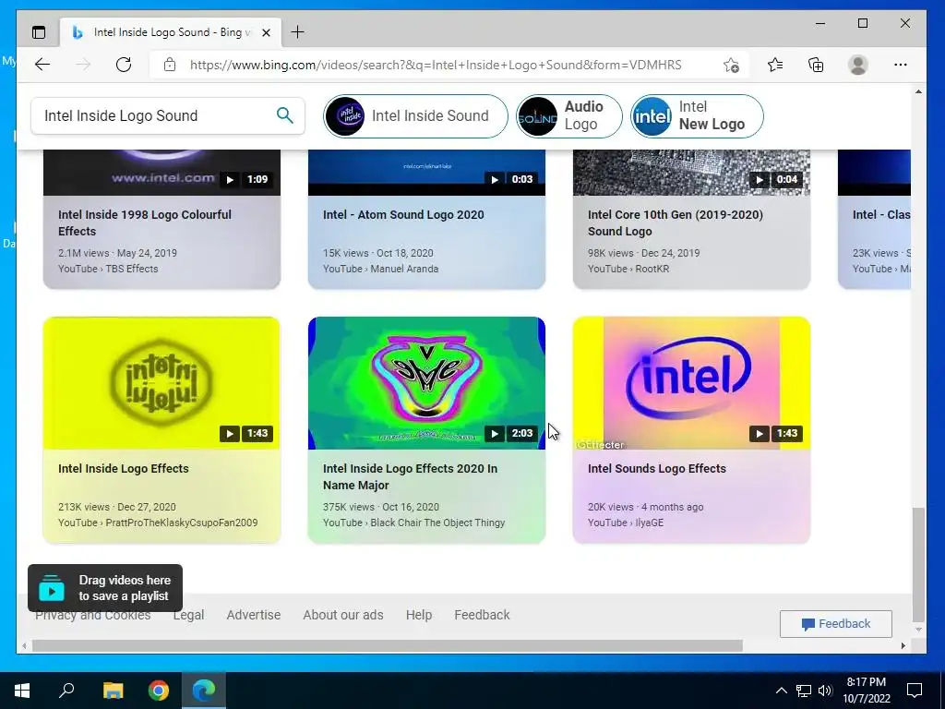Click the Drag videos here playlist box

coord(105,588)
